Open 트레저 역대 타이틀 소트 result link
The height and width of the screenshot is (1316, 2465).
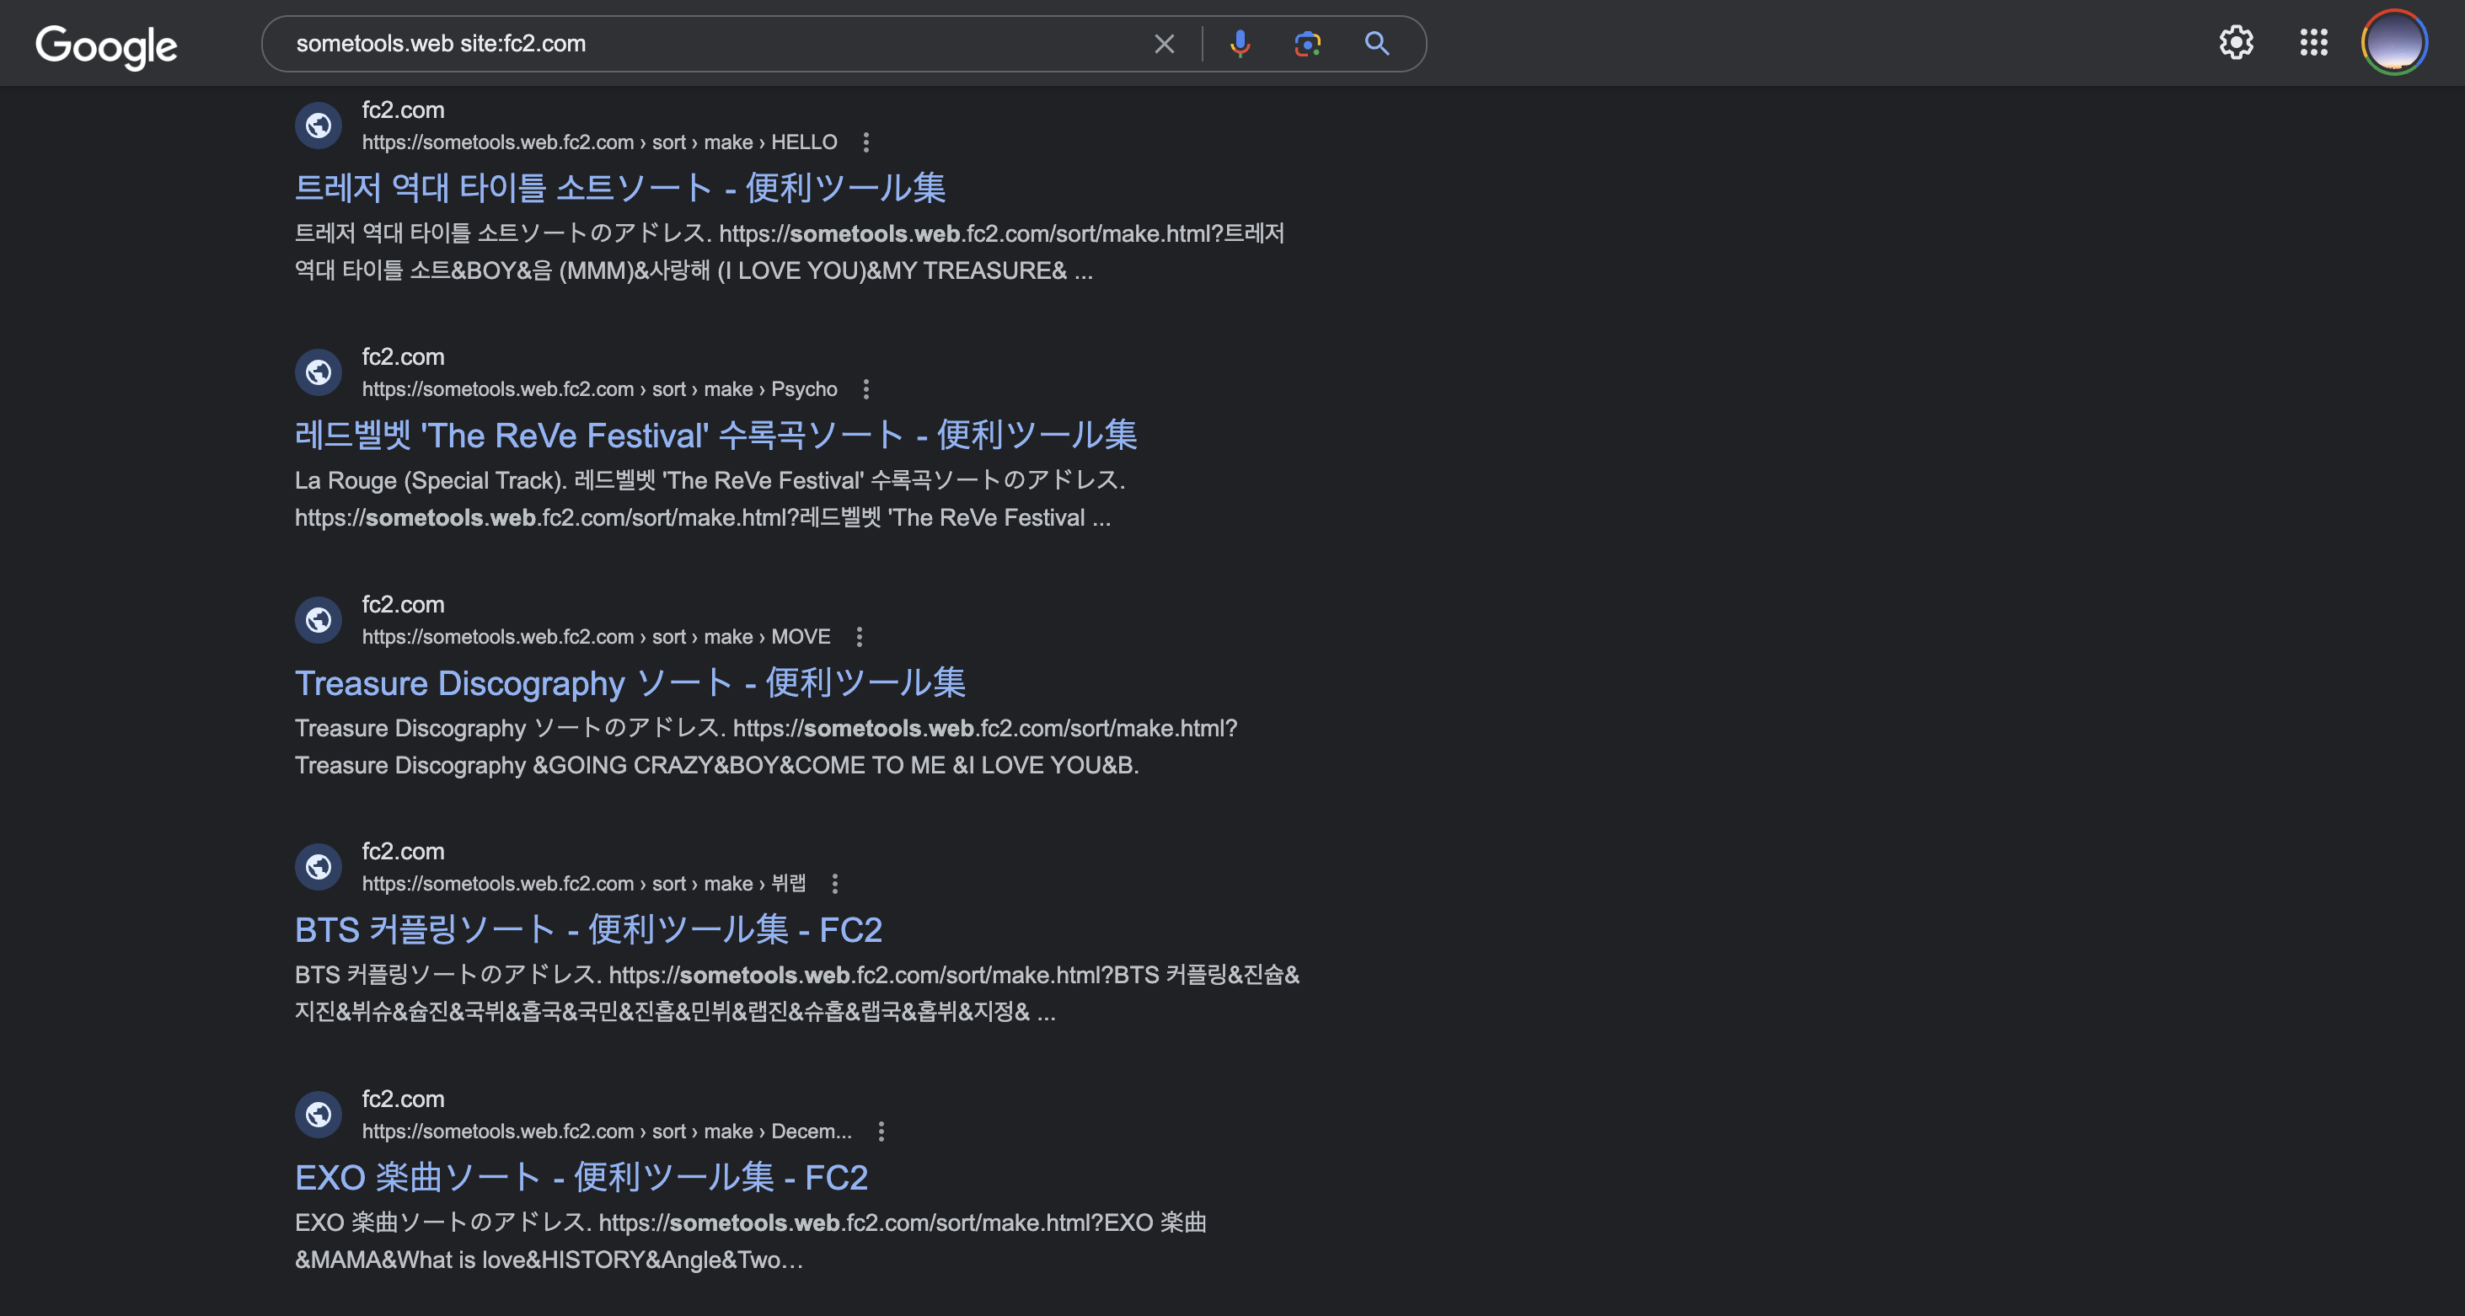(x=619, y=187)
